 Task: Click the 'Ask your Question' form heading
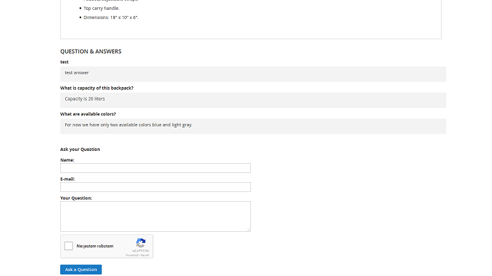click(x=80, y=149)
